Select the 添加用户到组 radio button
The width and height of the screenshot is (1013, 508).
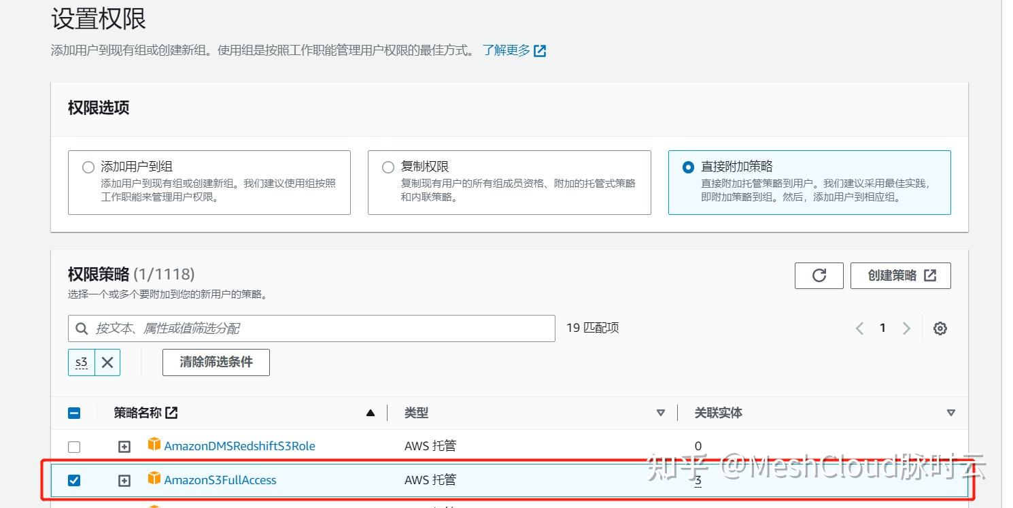88,167
